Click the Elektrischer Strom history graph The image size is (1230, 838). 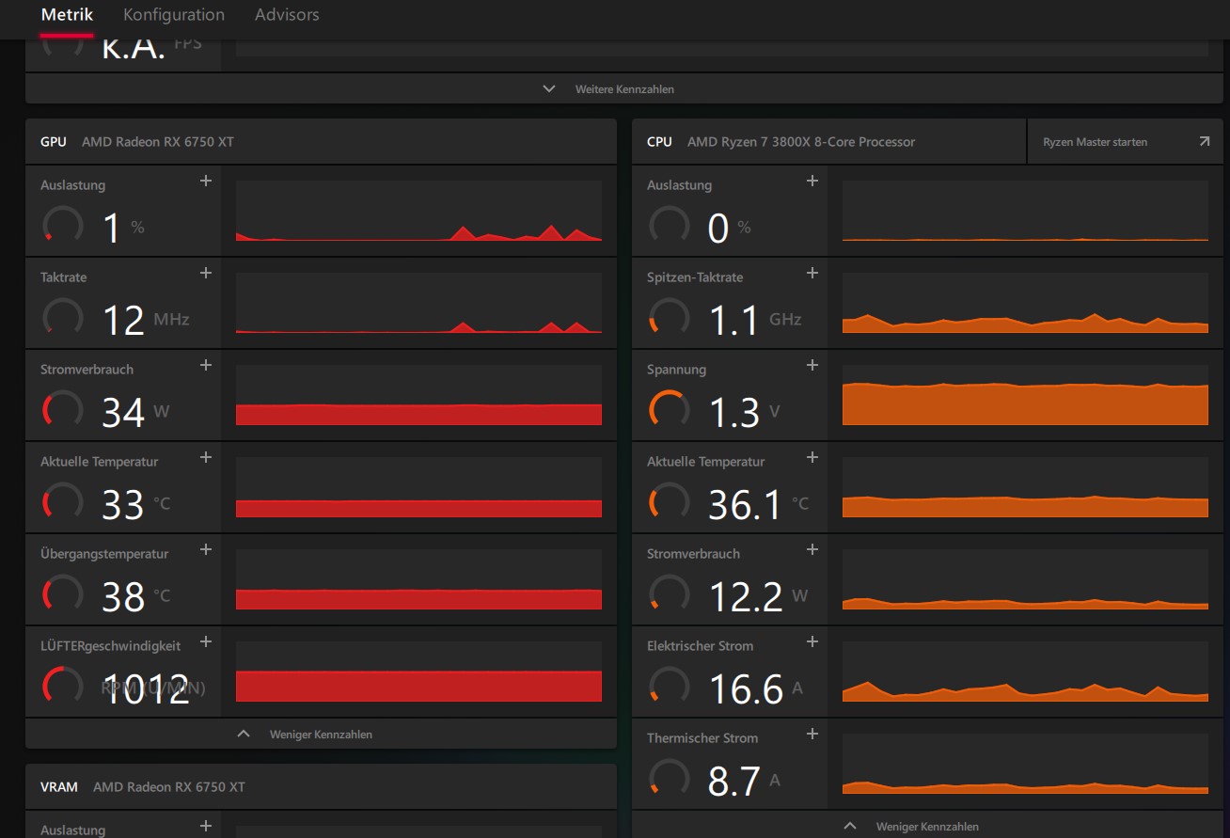pos(1025,672)
